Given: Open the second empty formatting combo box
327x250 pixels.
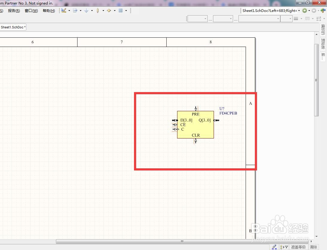Looking at the screenshot, I should tap(223, 19).
